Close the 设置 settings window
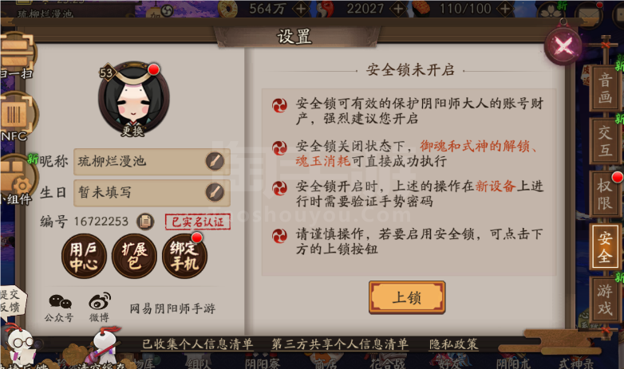The image size is (624, 369). pos(563,46)
